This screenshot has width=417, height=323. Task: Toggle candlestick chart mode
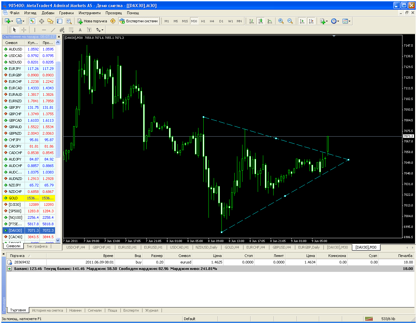pyautogui.click(x=261, y=21)
